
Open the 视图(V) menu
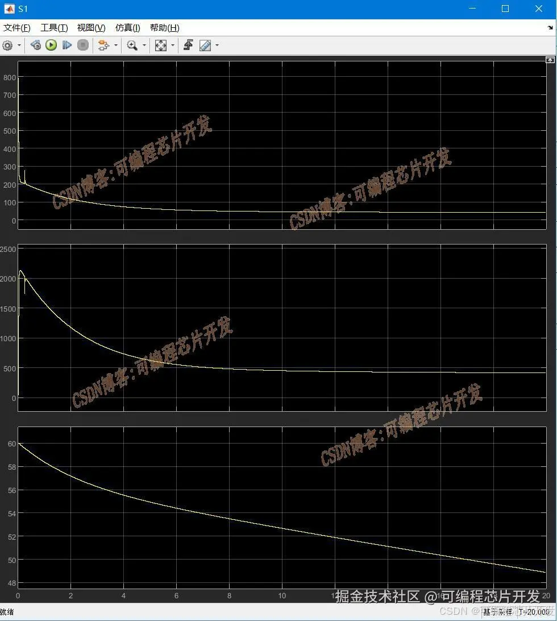[92, 28]
